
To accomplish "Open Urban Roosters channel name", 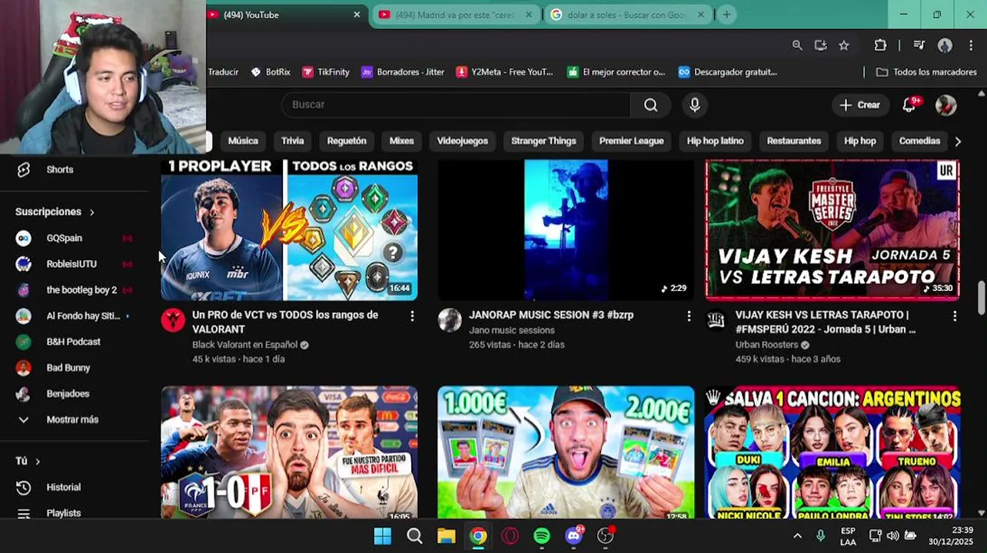I will tap(766, 345).
